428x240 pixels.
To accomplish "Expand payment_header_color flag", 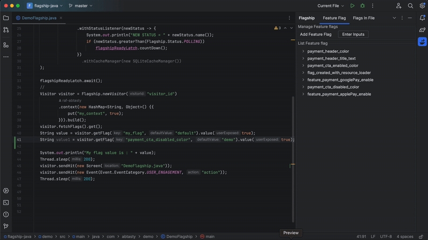I will (303, 51).
